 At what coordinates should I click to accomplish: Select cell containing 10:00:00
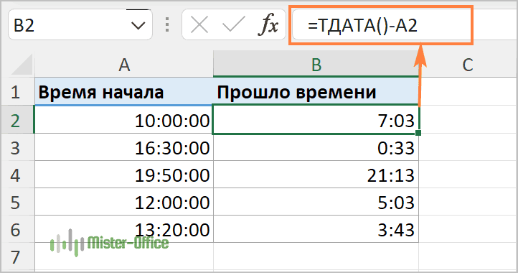124,120
